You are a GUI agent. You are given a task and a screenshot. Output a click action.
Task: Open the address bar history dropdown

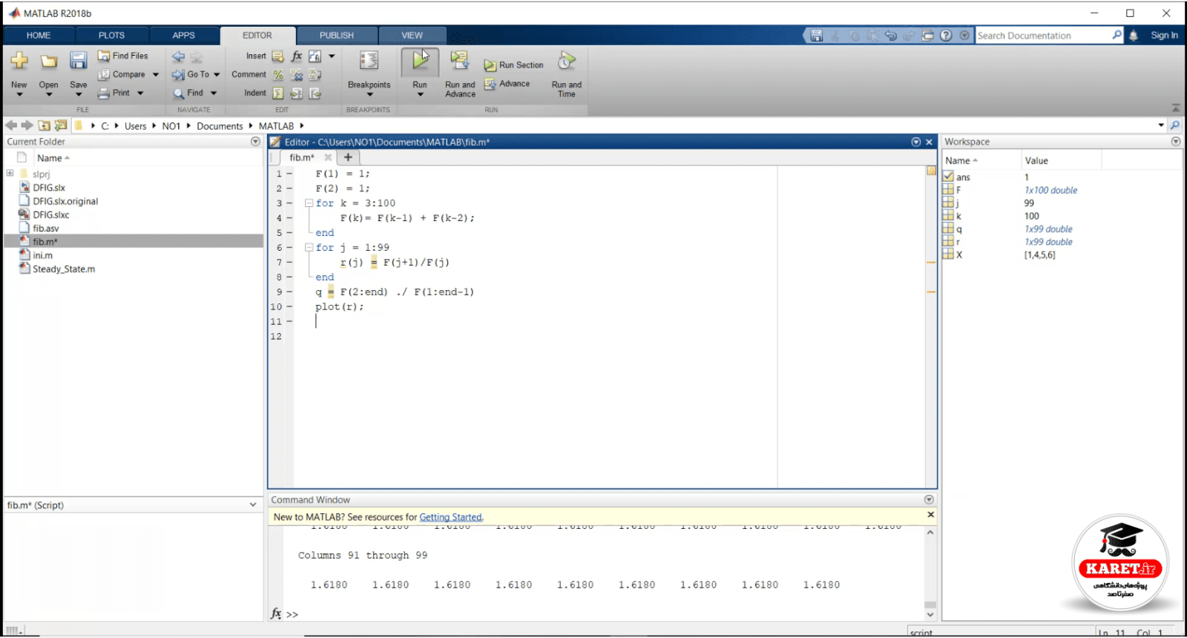[x=1161, y=125]
